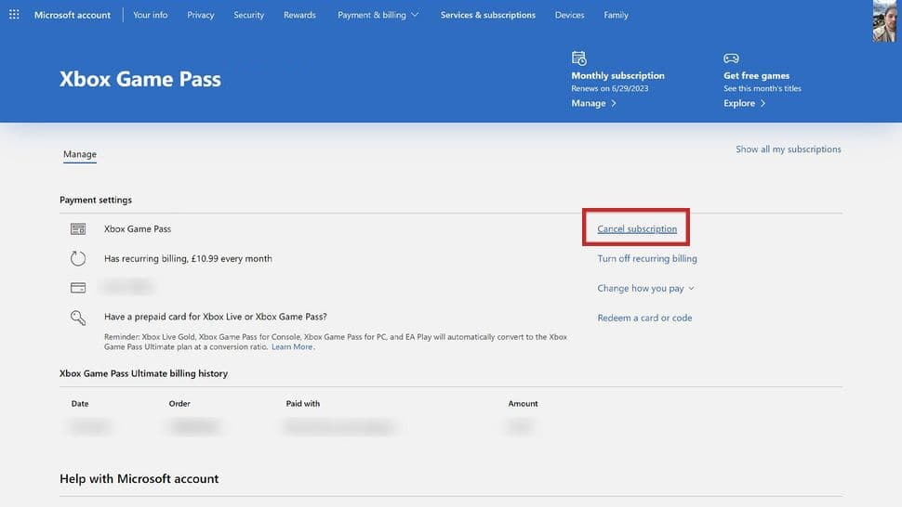Open the Security section
This screenshot has height=507, width=902.
pyautogui.click(x=248, y=15)
